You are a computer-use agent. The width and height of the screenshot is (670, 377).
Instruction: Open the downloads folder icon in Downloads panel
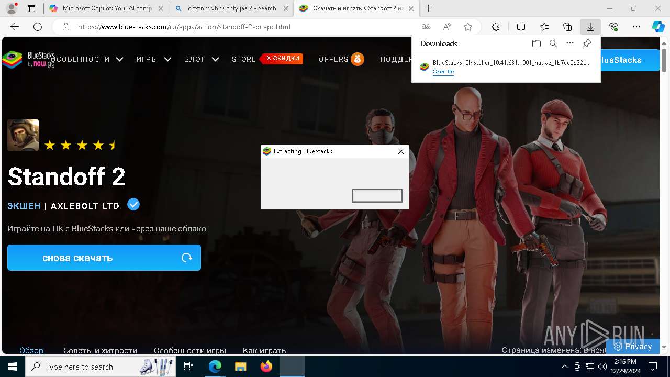(536, 43)
